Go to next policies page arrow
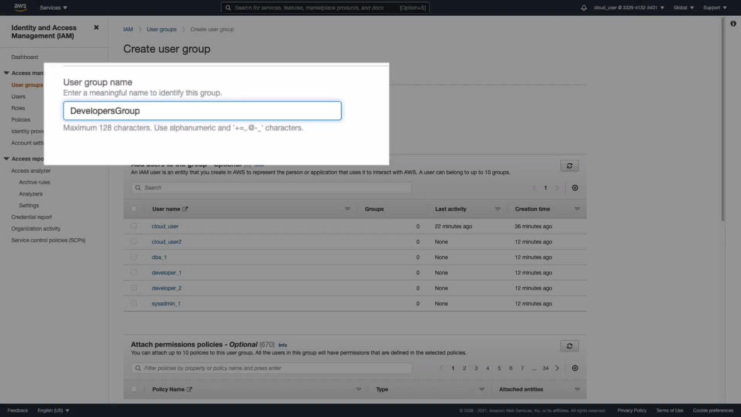The height and width of the screenshot is (417, 741). tap(557, 368)
